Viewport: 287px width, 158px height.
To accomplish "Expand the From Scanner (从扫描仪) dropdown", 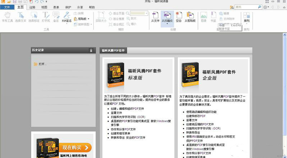I will [x=167, y=24].
